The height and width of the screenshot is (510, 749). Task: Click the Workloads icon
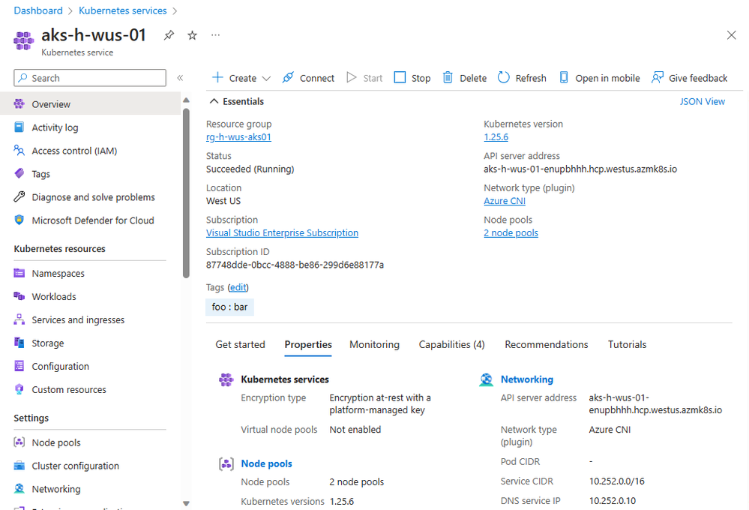19,296
